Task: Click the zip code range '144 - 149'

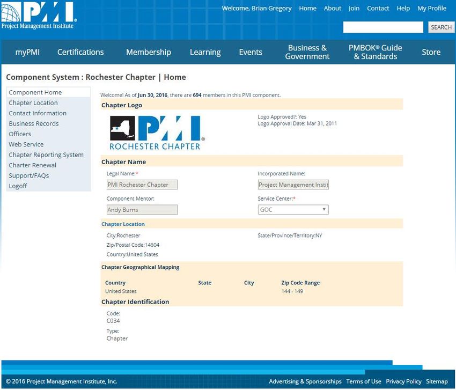Action: click(x=292, y=291)
